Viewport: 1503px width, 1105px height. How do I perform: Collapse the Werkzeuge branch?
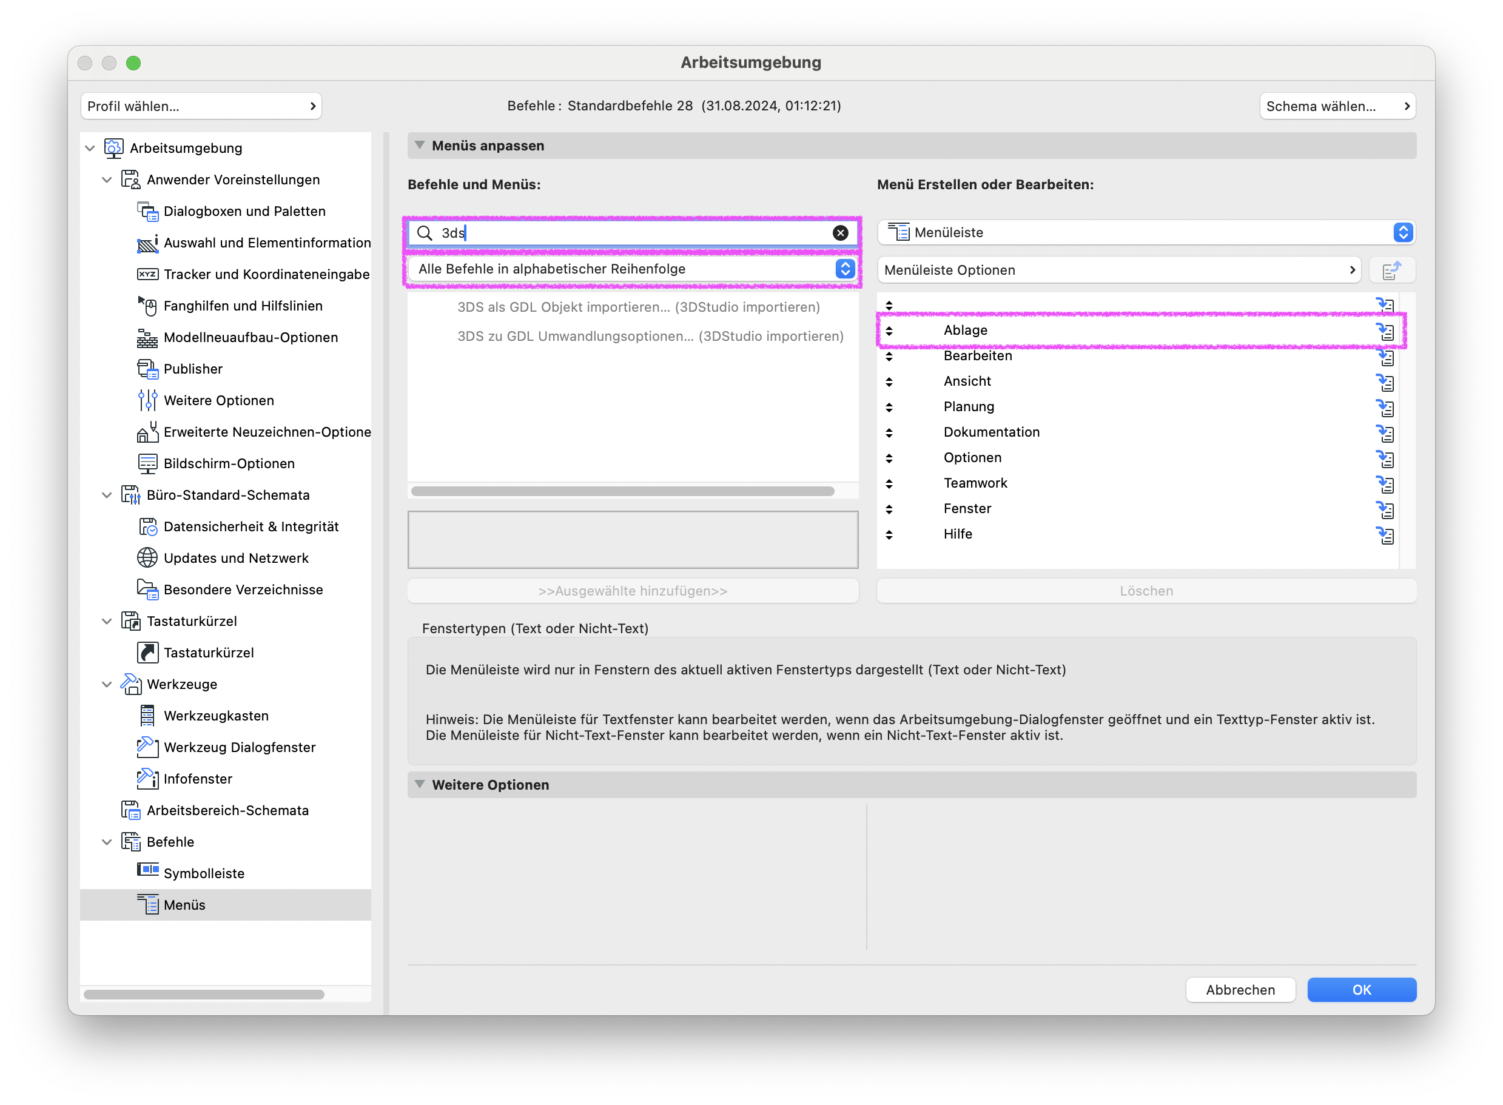[x=106, y=684]
